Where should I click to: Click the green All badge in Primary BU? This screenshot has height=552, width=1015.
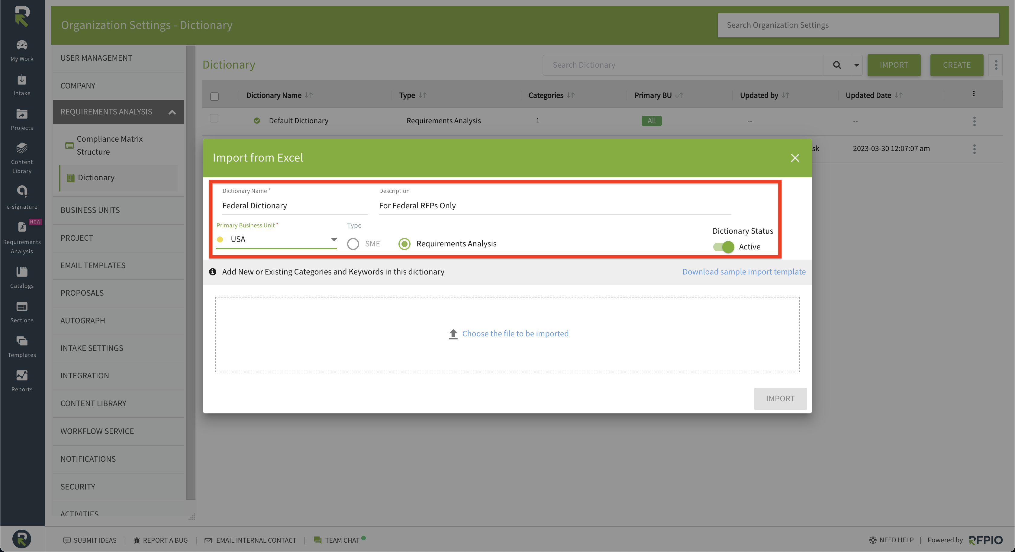(652, 120)
